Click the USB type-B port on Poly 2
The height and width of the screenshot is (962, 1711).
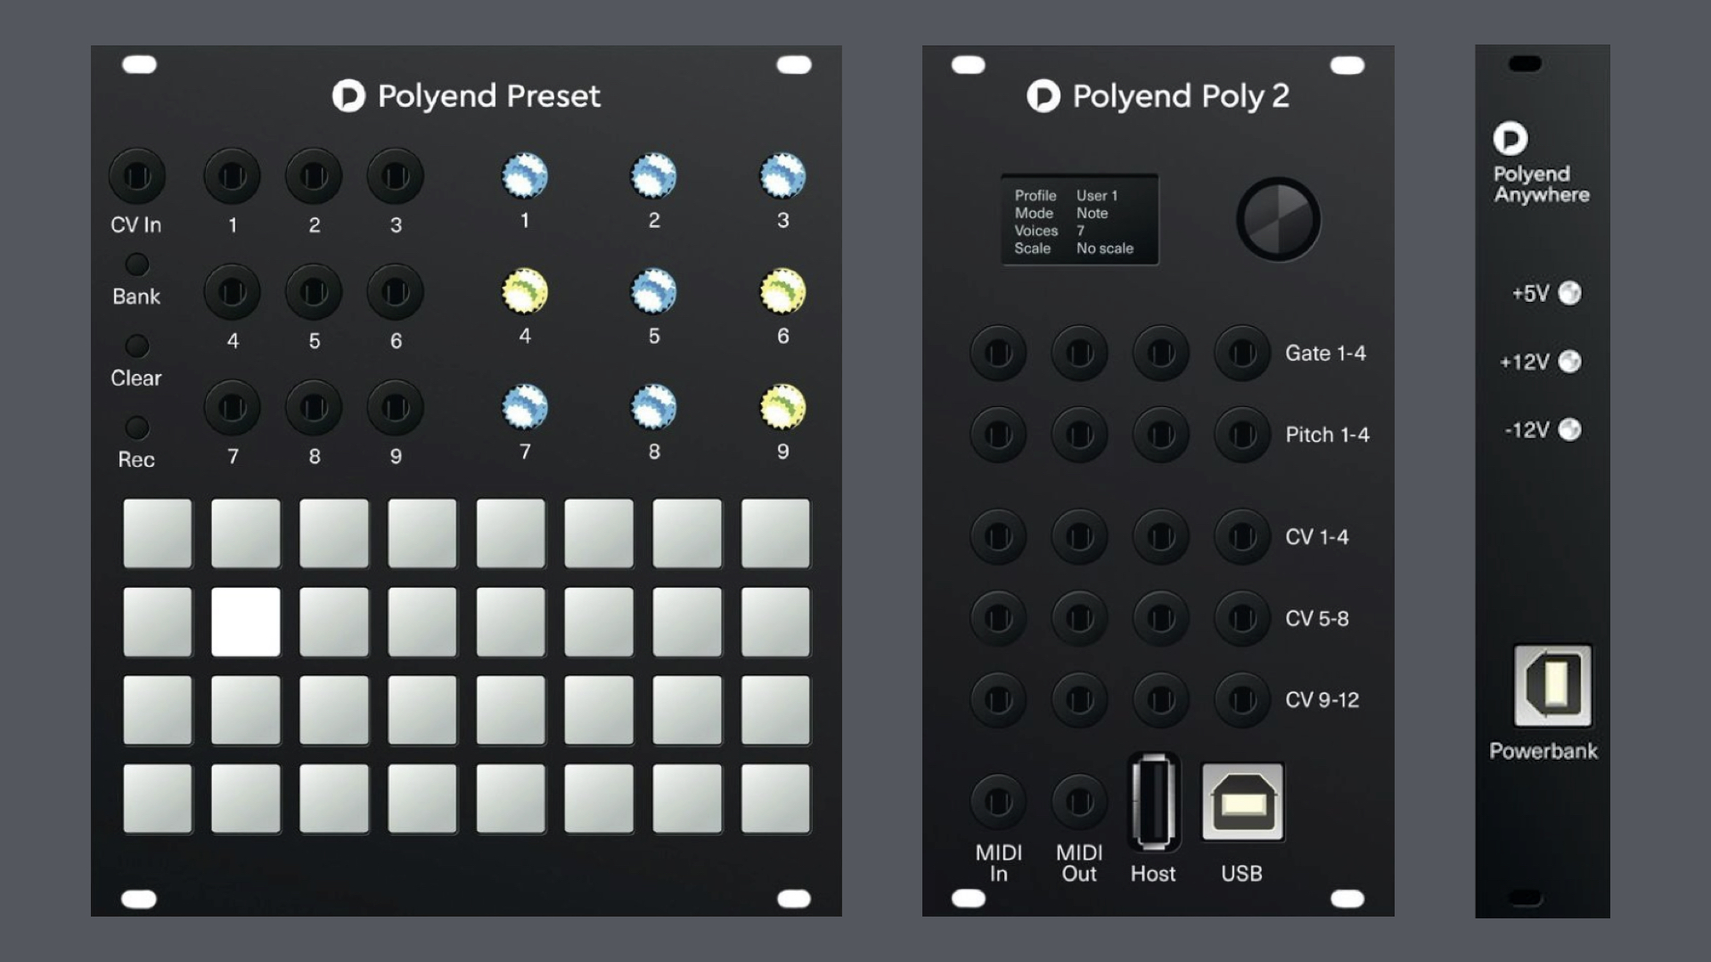1242,802
